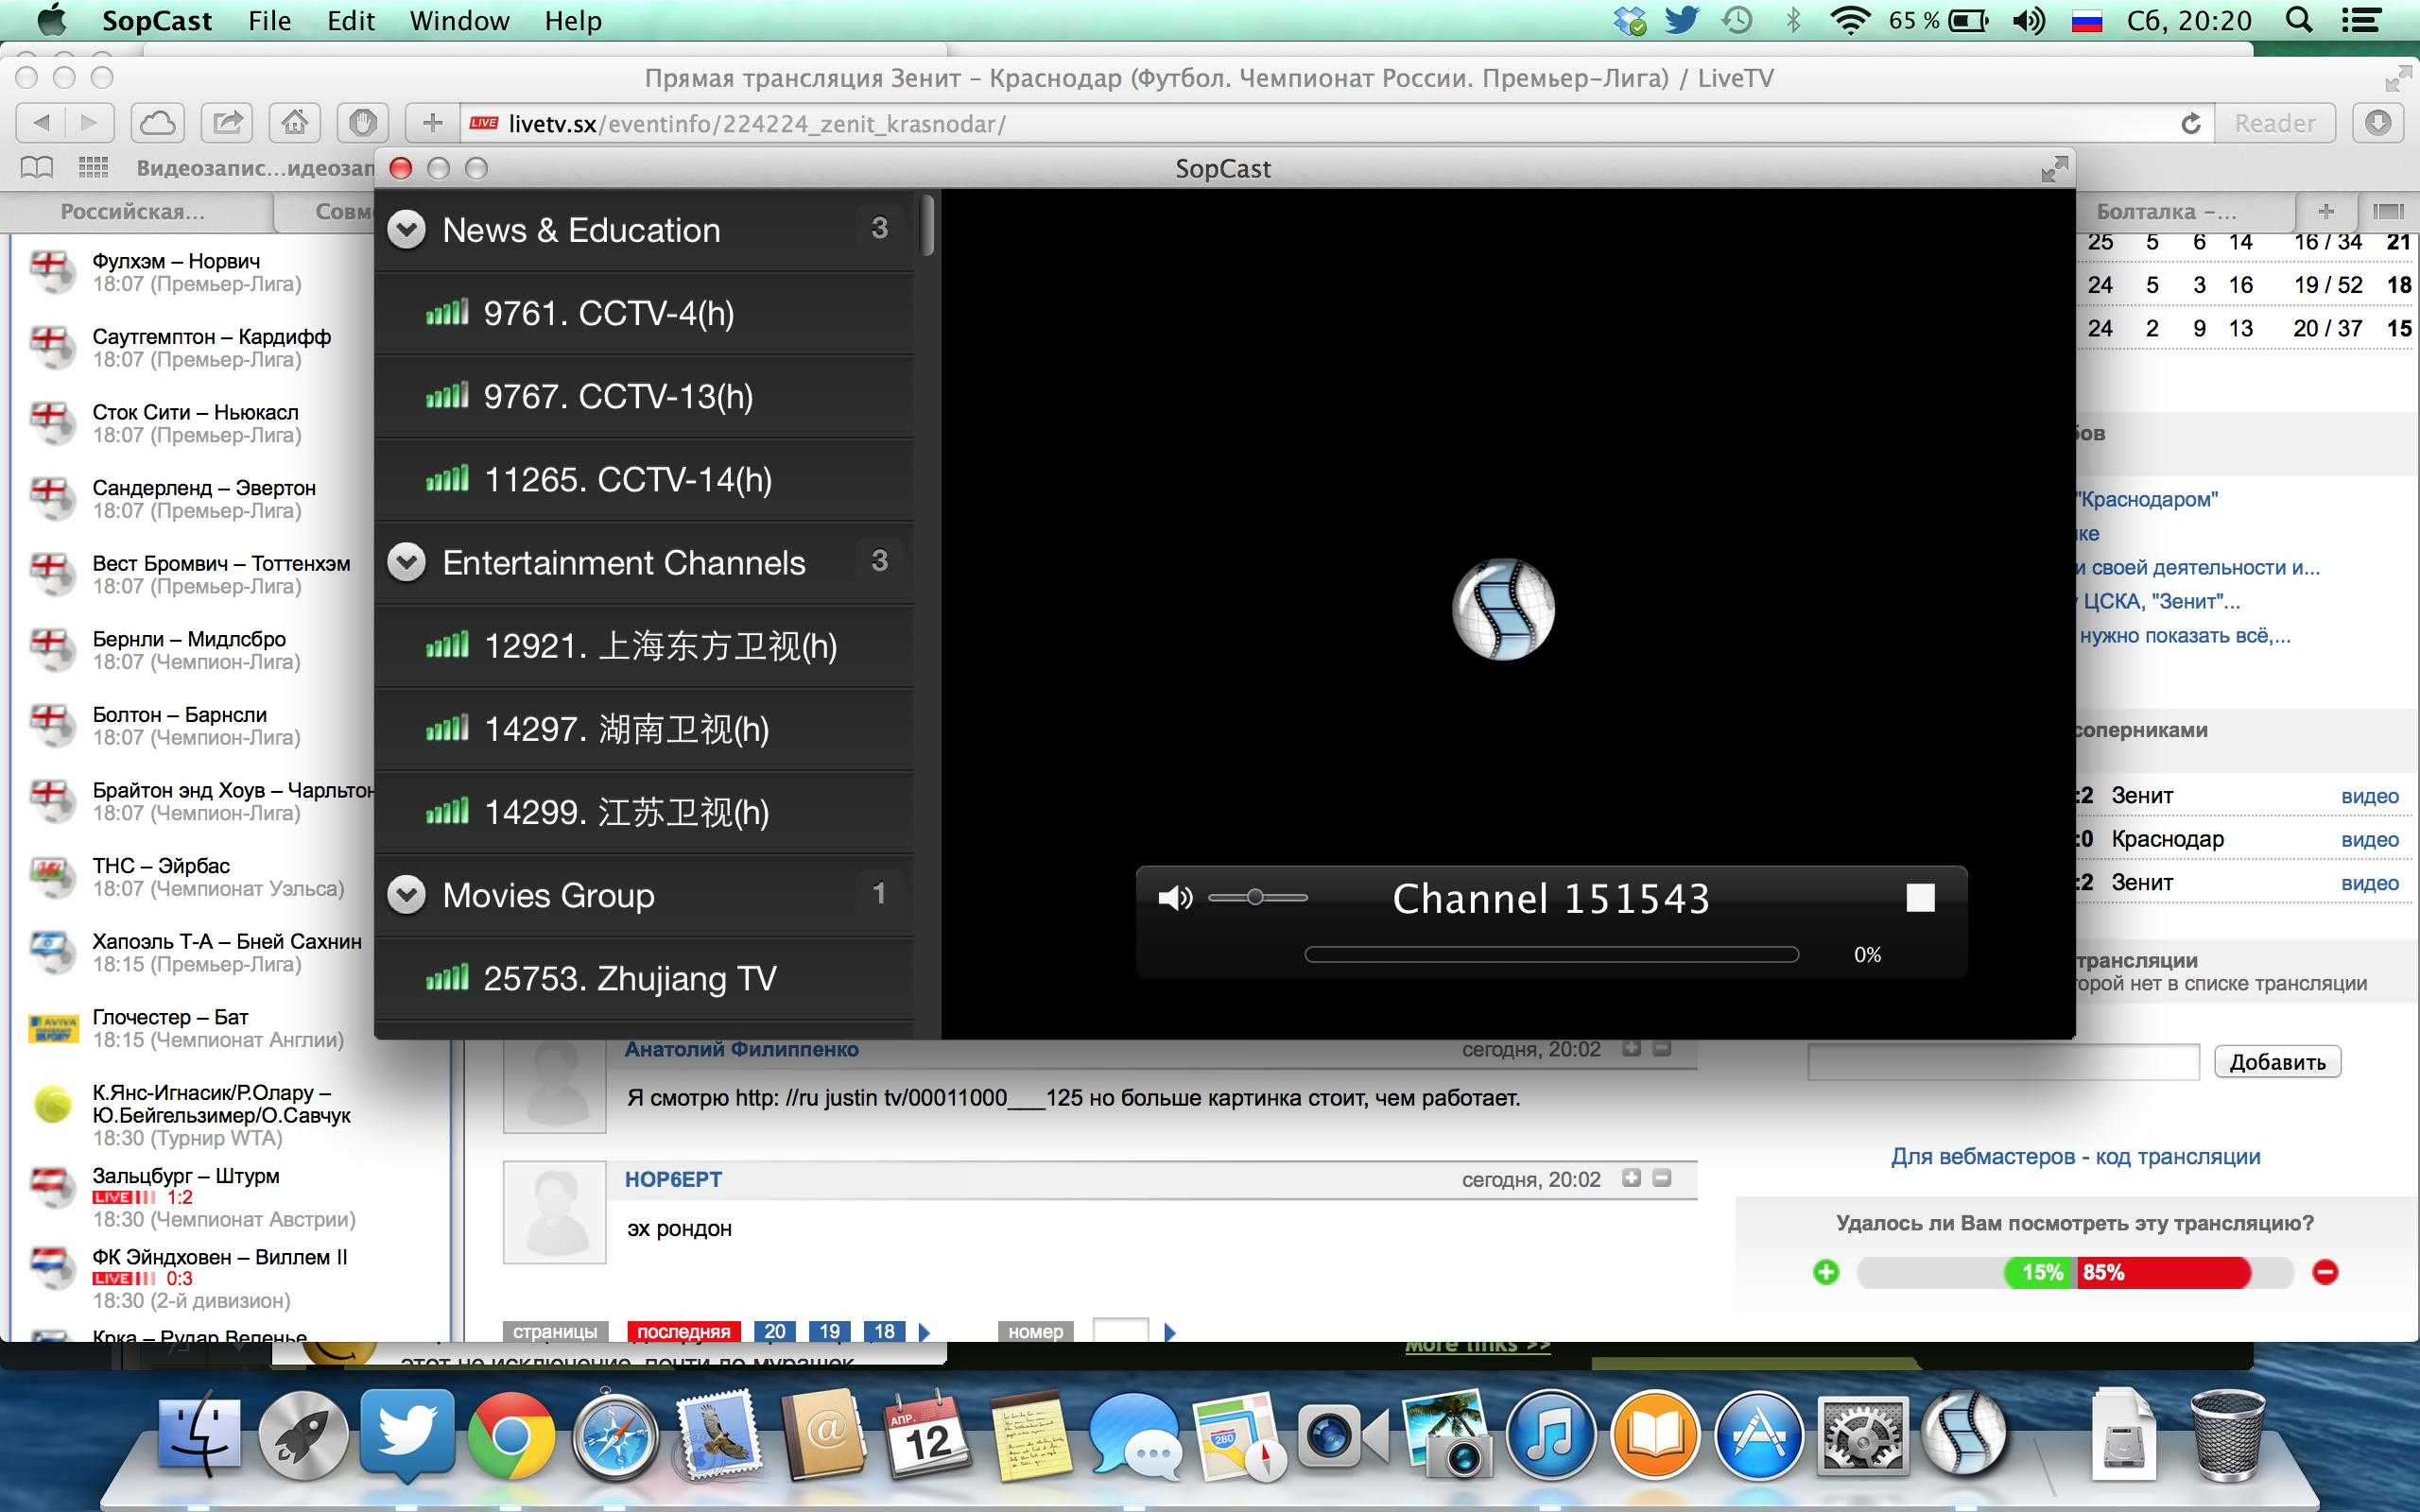Viewport: 2420px width, 1512px height.
Task: Select channel 9767. CCTV-13(h)
Action: coord(644,396)
